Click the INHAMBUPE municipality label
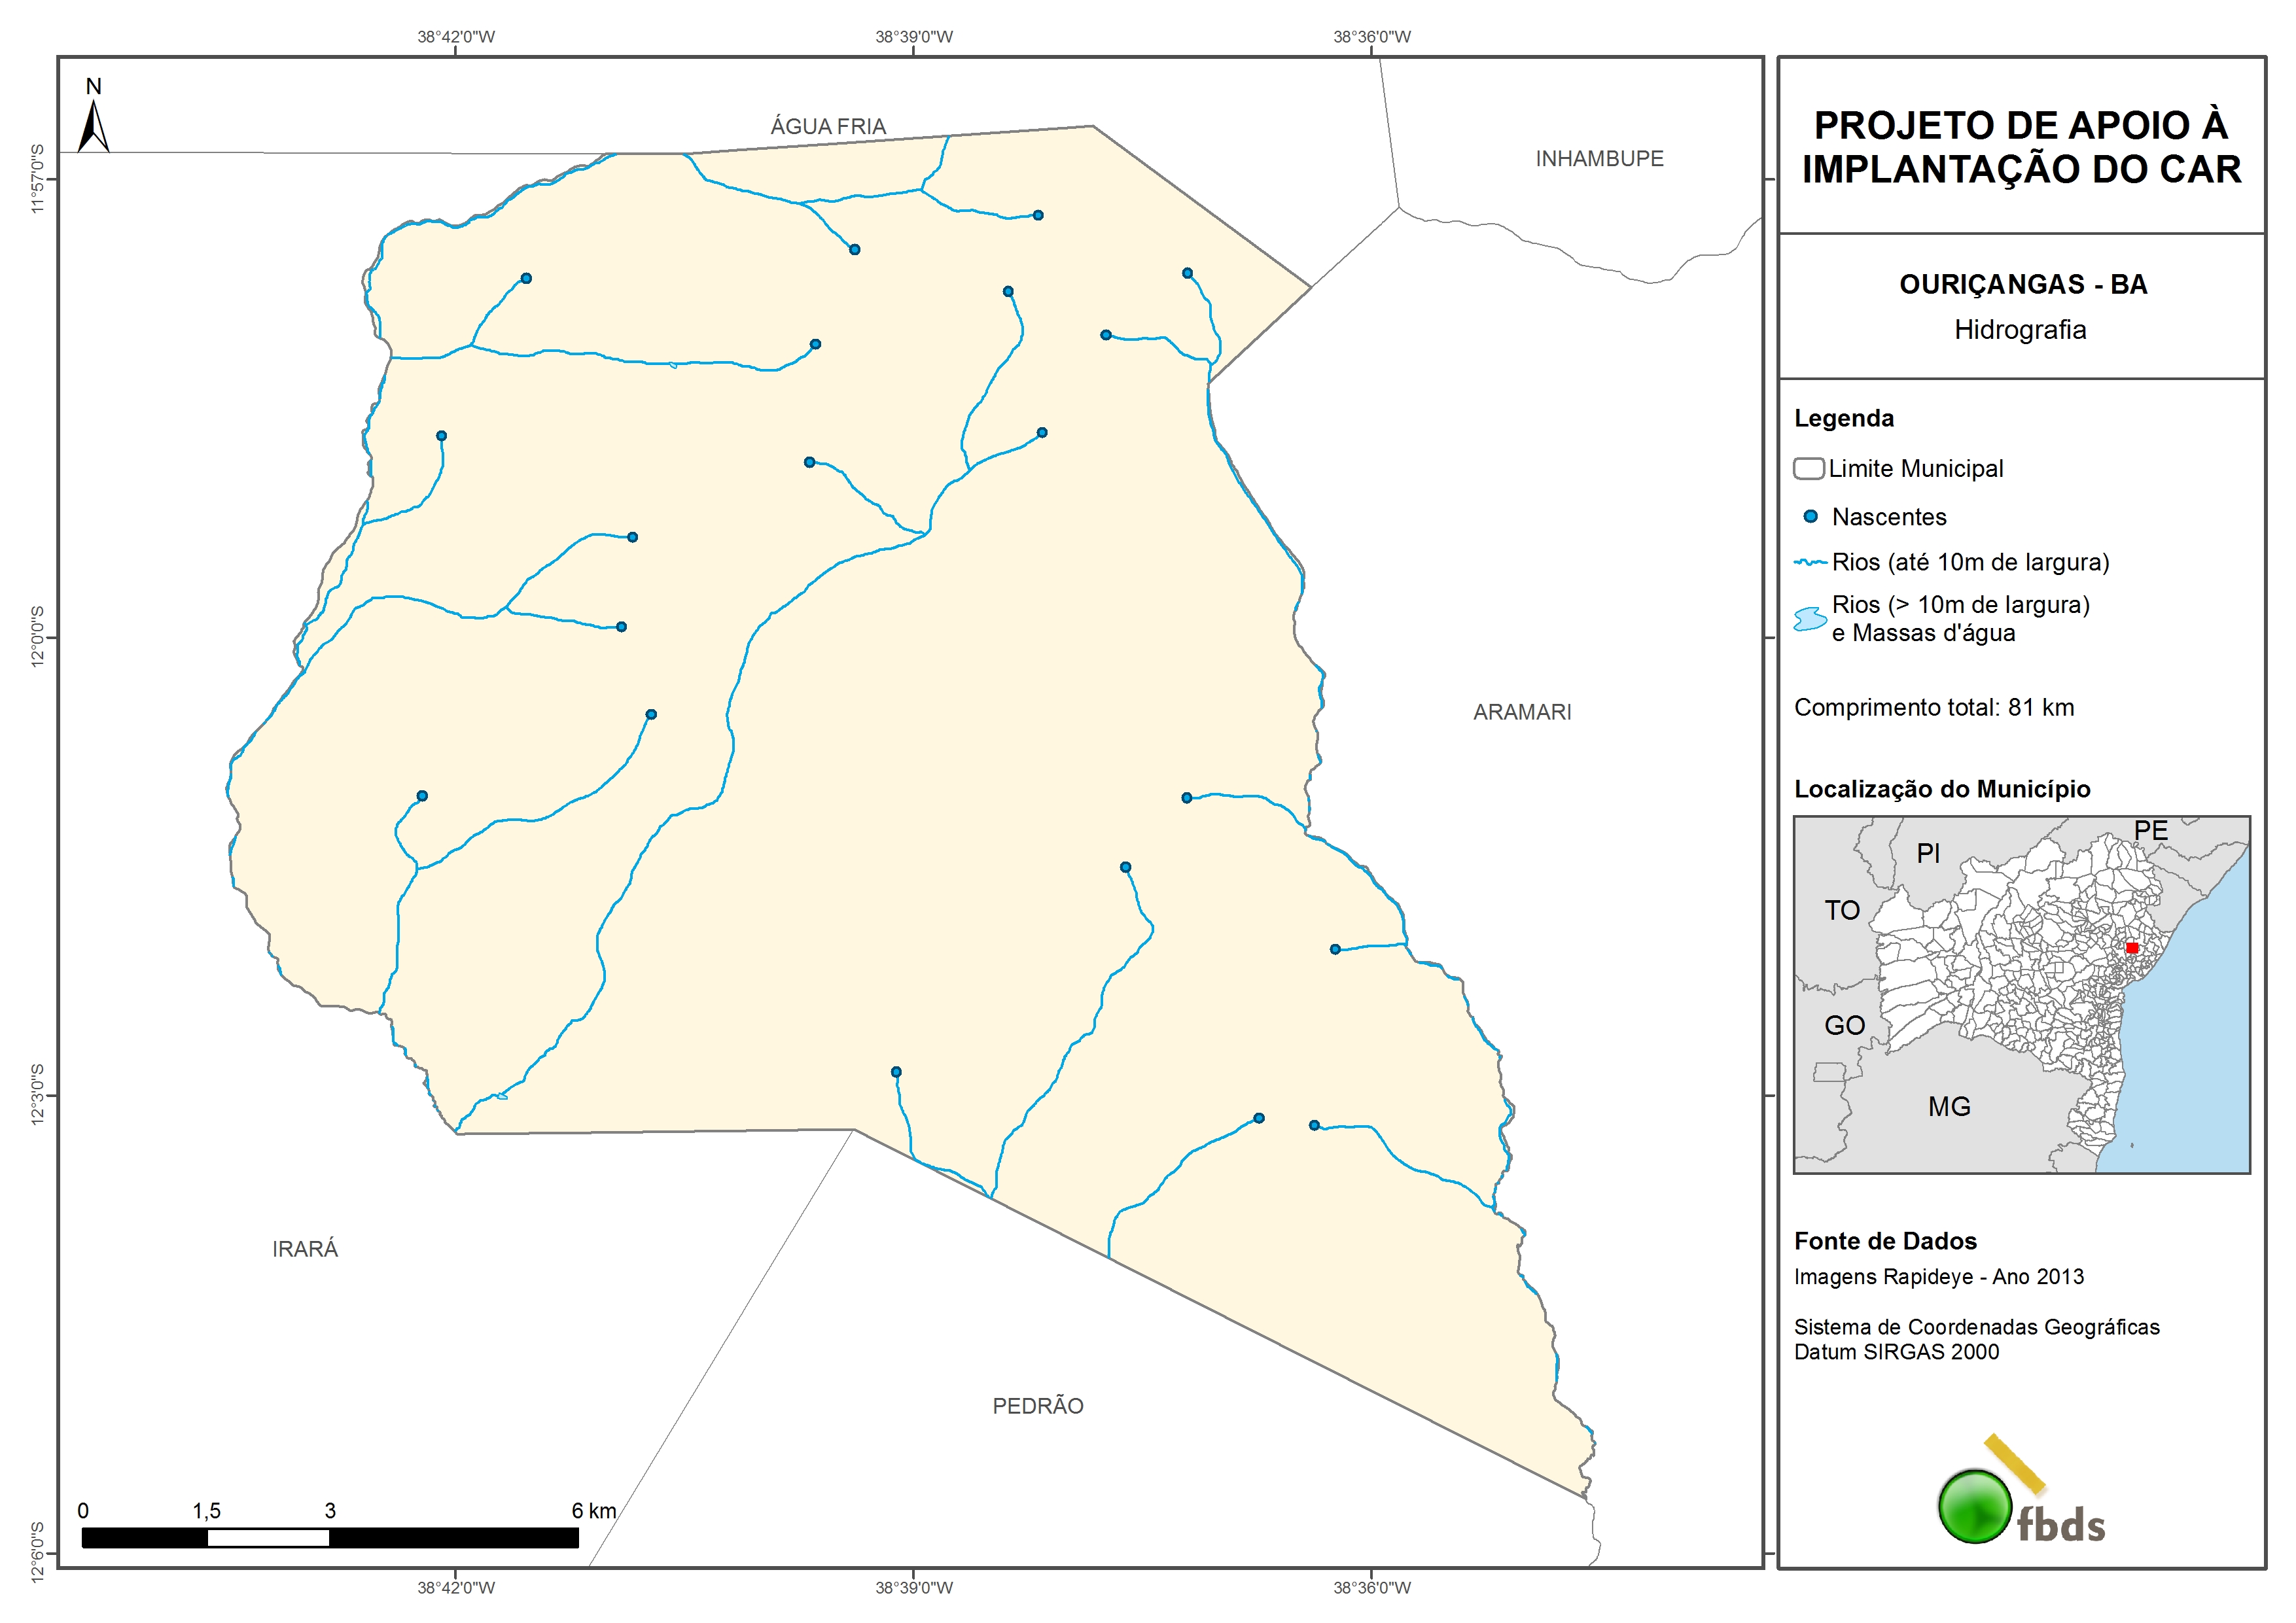This screenshot has width=2296, height=1623. pos(1599,159)
